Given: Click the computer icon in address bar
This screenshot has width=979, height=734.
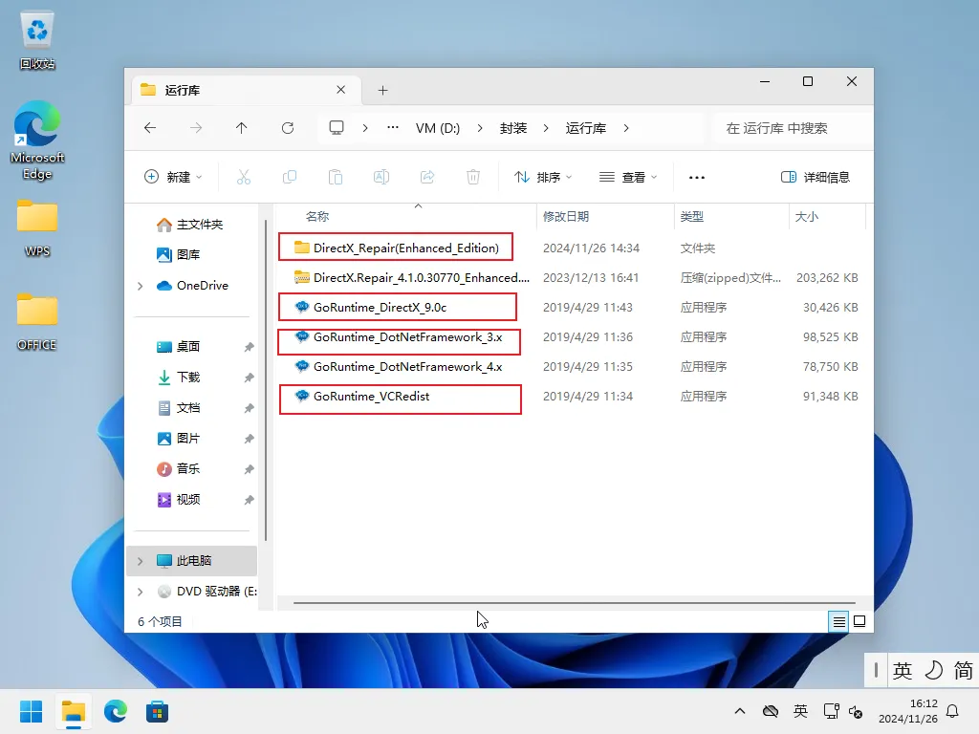Looking at the screenshot, I should [x=337, y=128].
